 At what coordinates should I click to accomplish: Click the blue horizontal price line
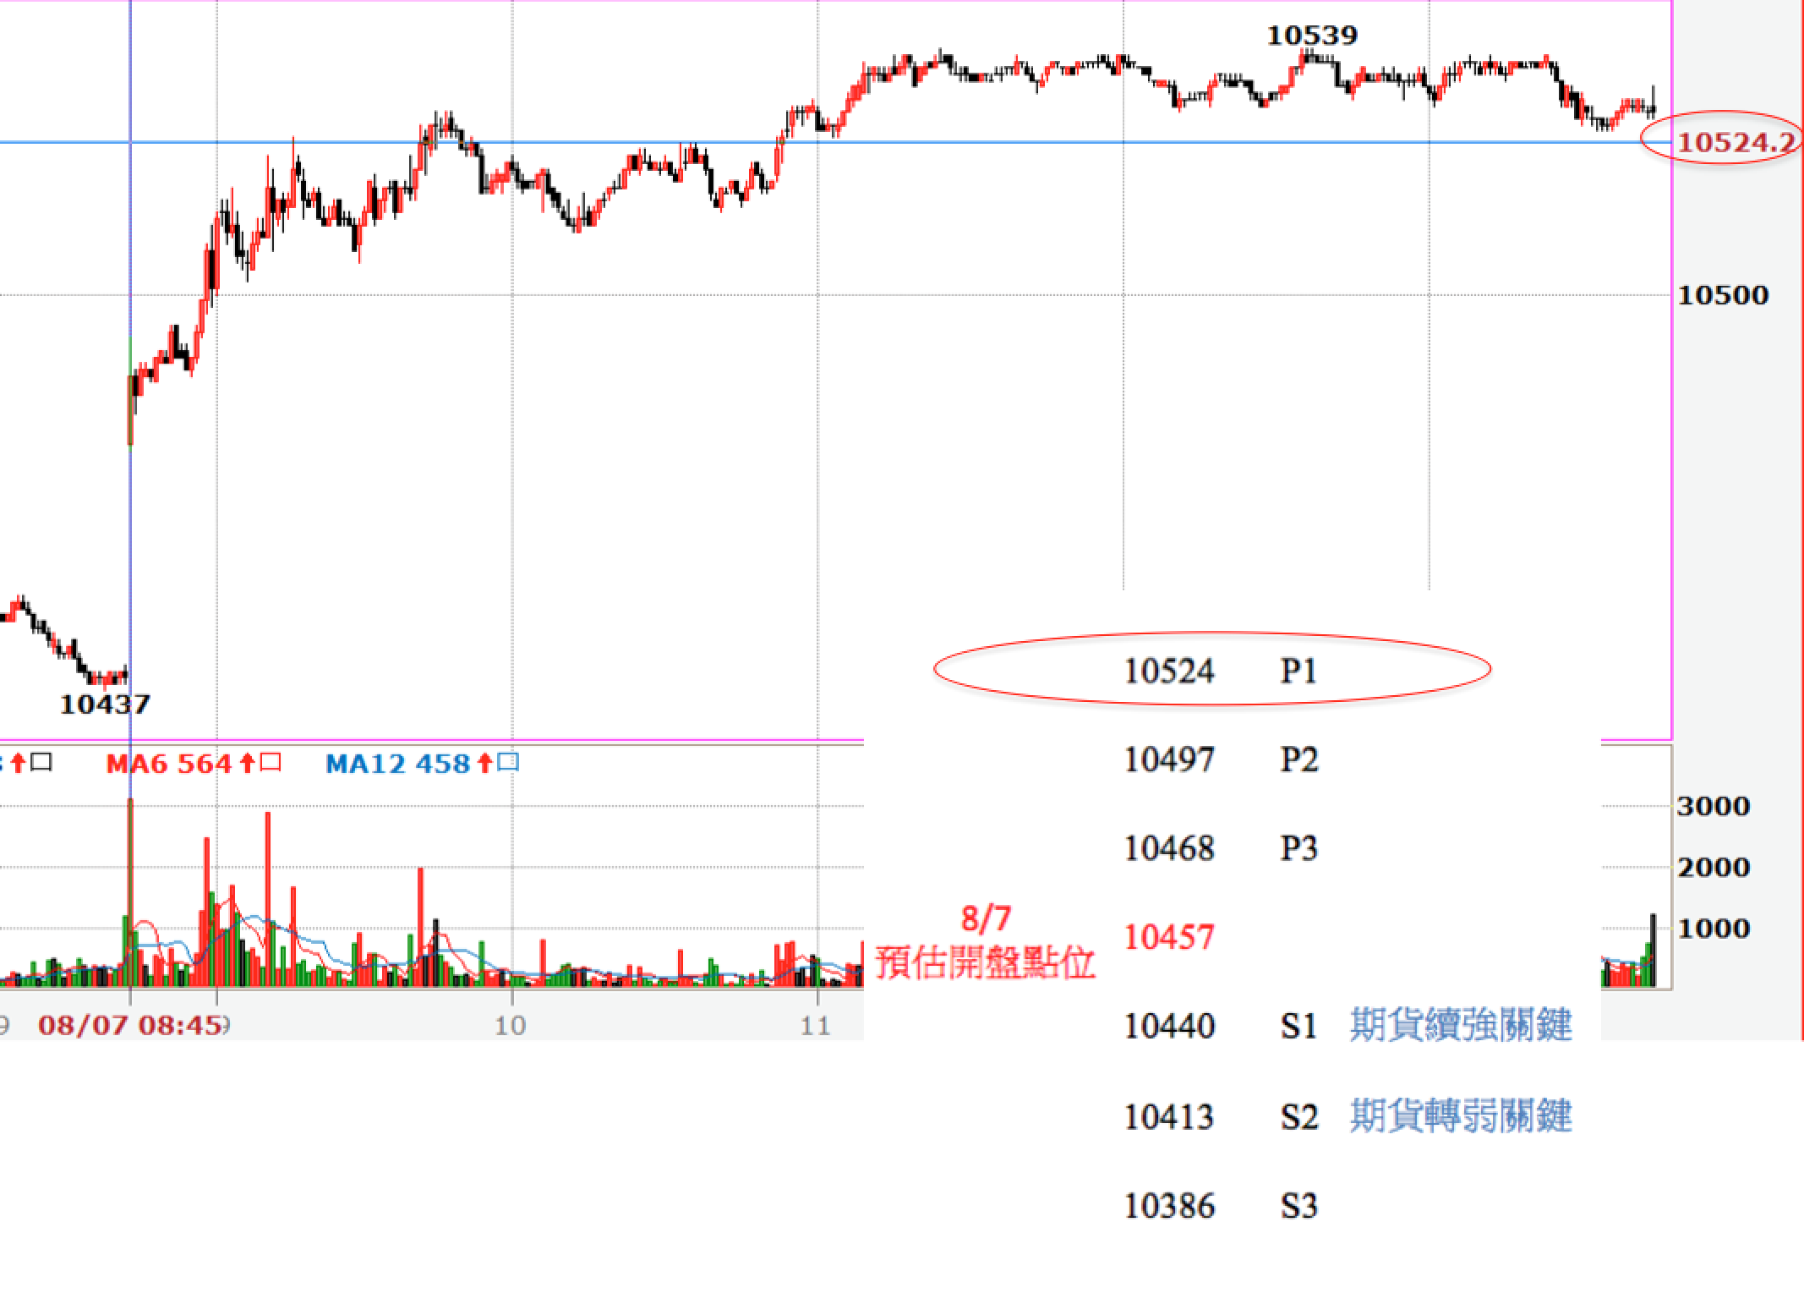592,142
